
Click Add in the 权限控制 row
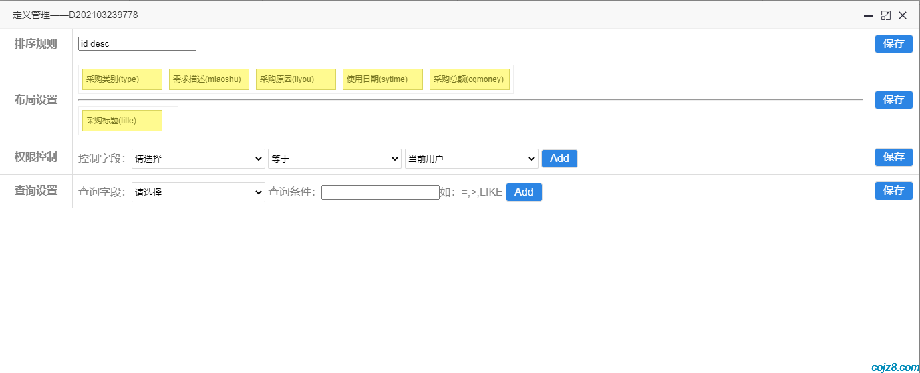tap(559, 159)
